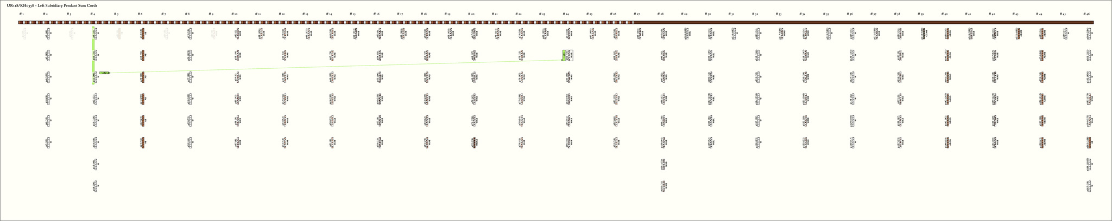The width and height of the screenshot is (1112, 221).
Task: Select the top brown cord under column 43
Action: pyautogui.click(x=1017, y=35)
